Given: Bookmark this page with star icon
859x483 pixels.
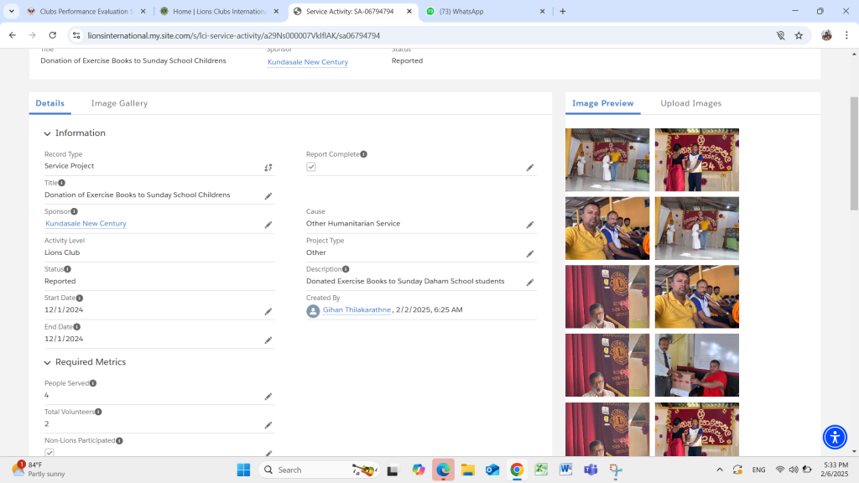Looking at the screenshot, I should 799,35.
